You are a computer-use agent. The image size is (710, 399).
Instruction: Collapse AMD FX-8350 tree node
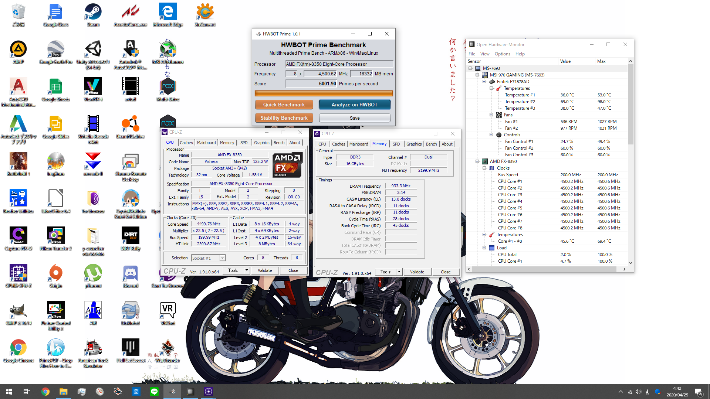tap(477, 161)
